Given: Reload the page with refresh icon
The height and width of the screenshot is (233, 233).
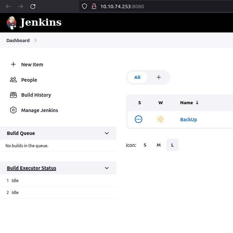Looking at the screenshot, I should coord(33,6).
